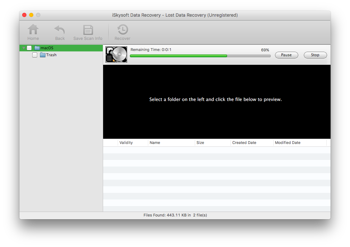Pause the scan
This screenshot has height=247, width=350.
coord(286,55)
